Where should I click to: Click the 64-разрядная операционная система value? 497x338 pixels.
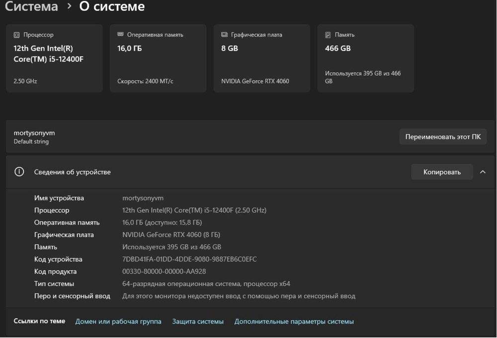206,284
